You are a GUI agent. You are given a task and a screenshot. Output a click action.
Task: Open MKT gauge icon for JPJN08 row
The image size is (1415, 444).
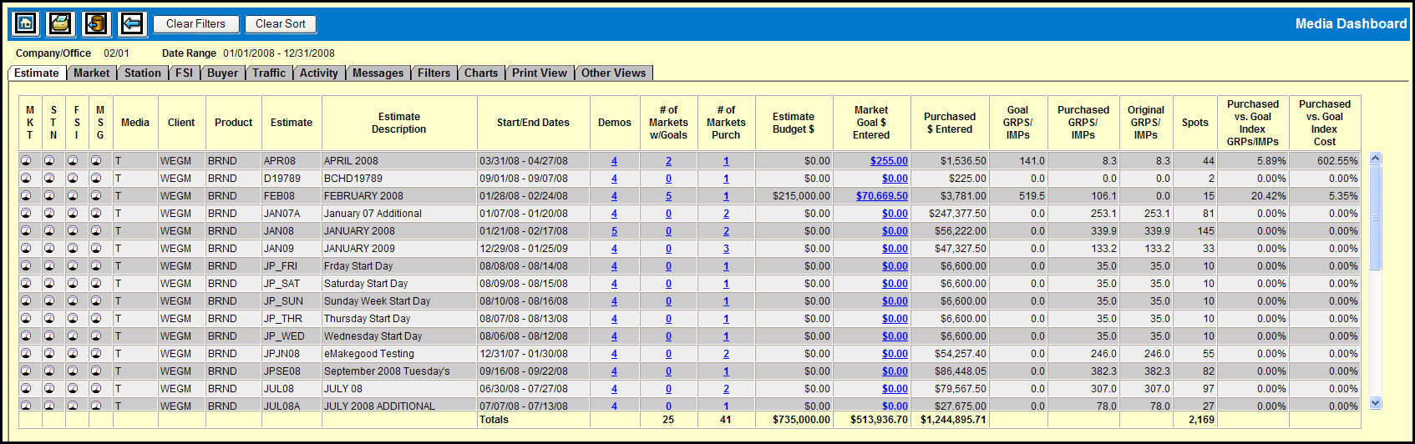26,353
